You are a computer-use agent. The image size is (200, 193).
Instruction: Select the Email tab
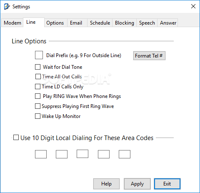click(76, 23)
